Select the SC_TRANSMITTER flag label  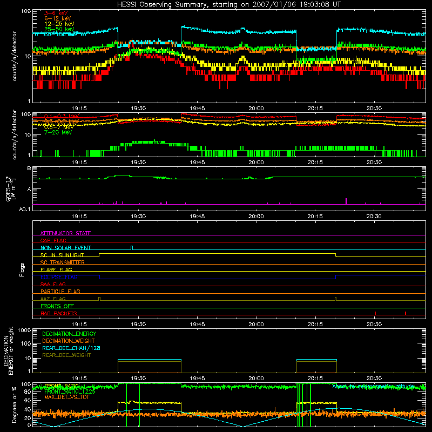click(x=63, y=262)
